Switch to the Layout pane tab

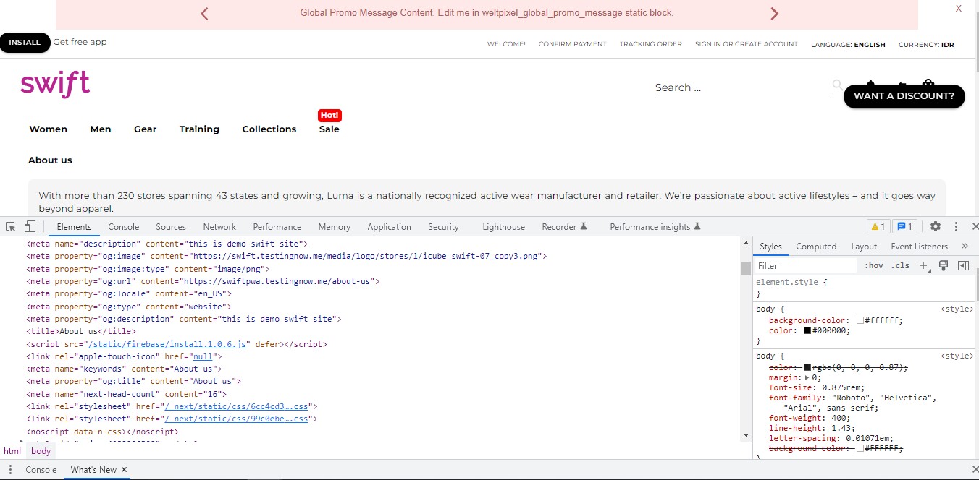864,246
